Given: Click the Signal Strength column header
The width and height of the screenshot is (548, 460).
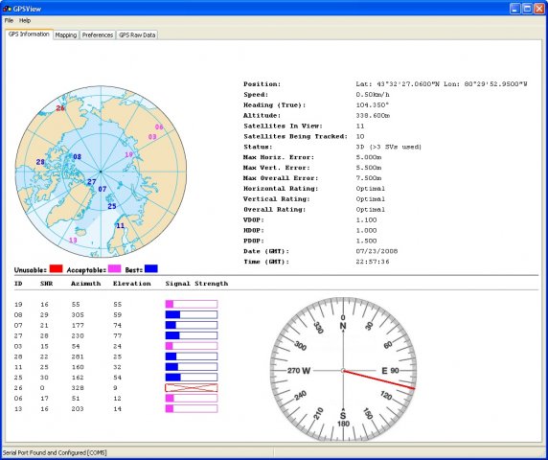Looking at the screenshot, I should [196, 284].
